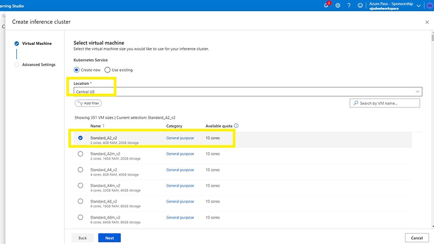434x244 pixels.
Task: Open the help question mark icon
Action: [x=349, y=5]
